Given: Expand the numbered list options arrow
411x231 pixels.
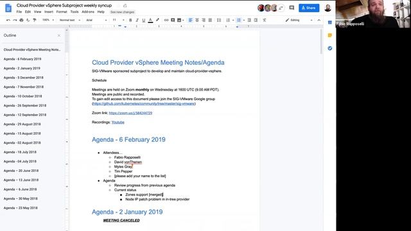Looking at the screenshot, I should [x=233, y=20].
